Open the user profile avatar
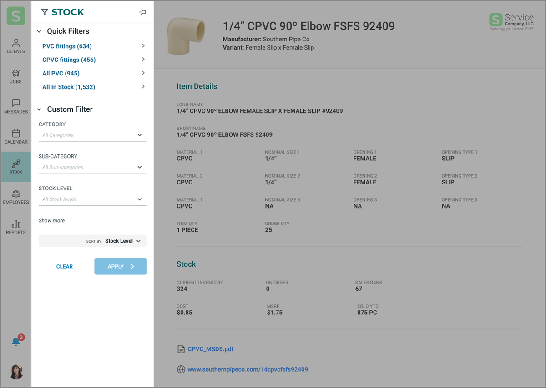 (x=16, y=372)
